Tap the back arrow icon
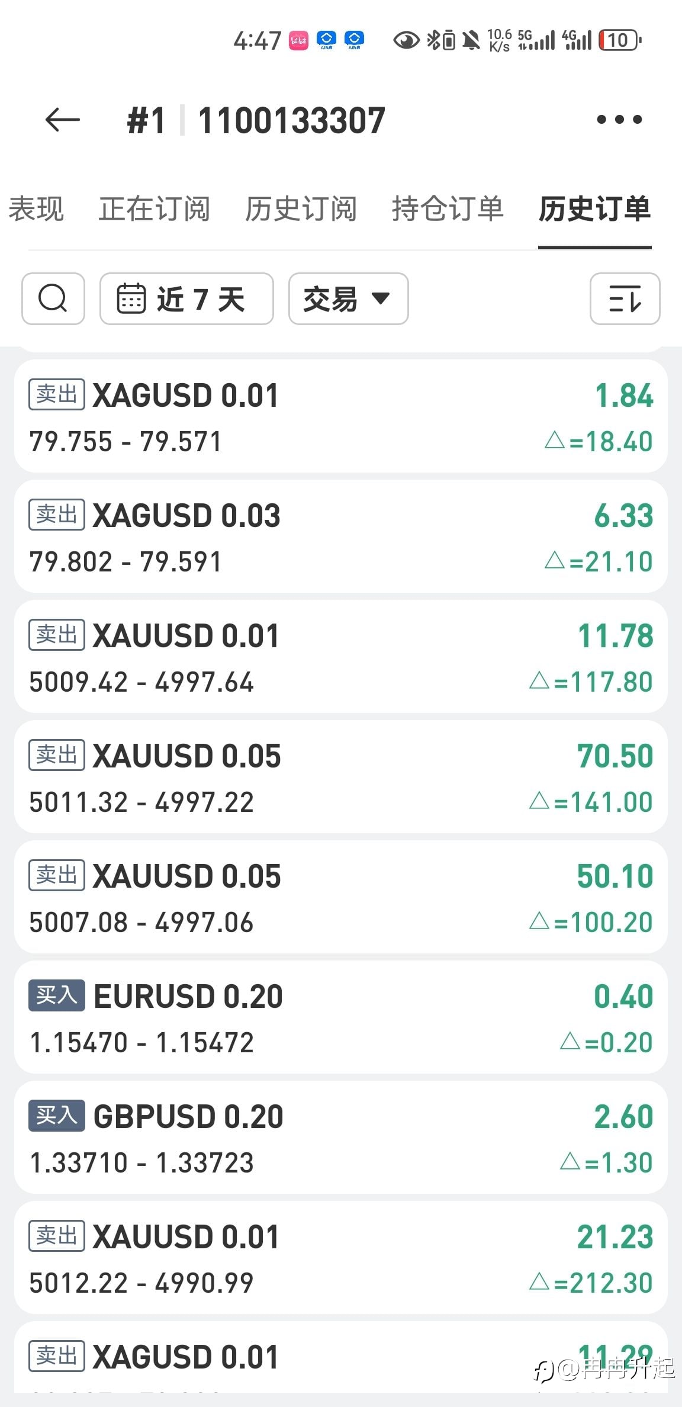Viewport: 682px width, 1407px height. (62, 120)
